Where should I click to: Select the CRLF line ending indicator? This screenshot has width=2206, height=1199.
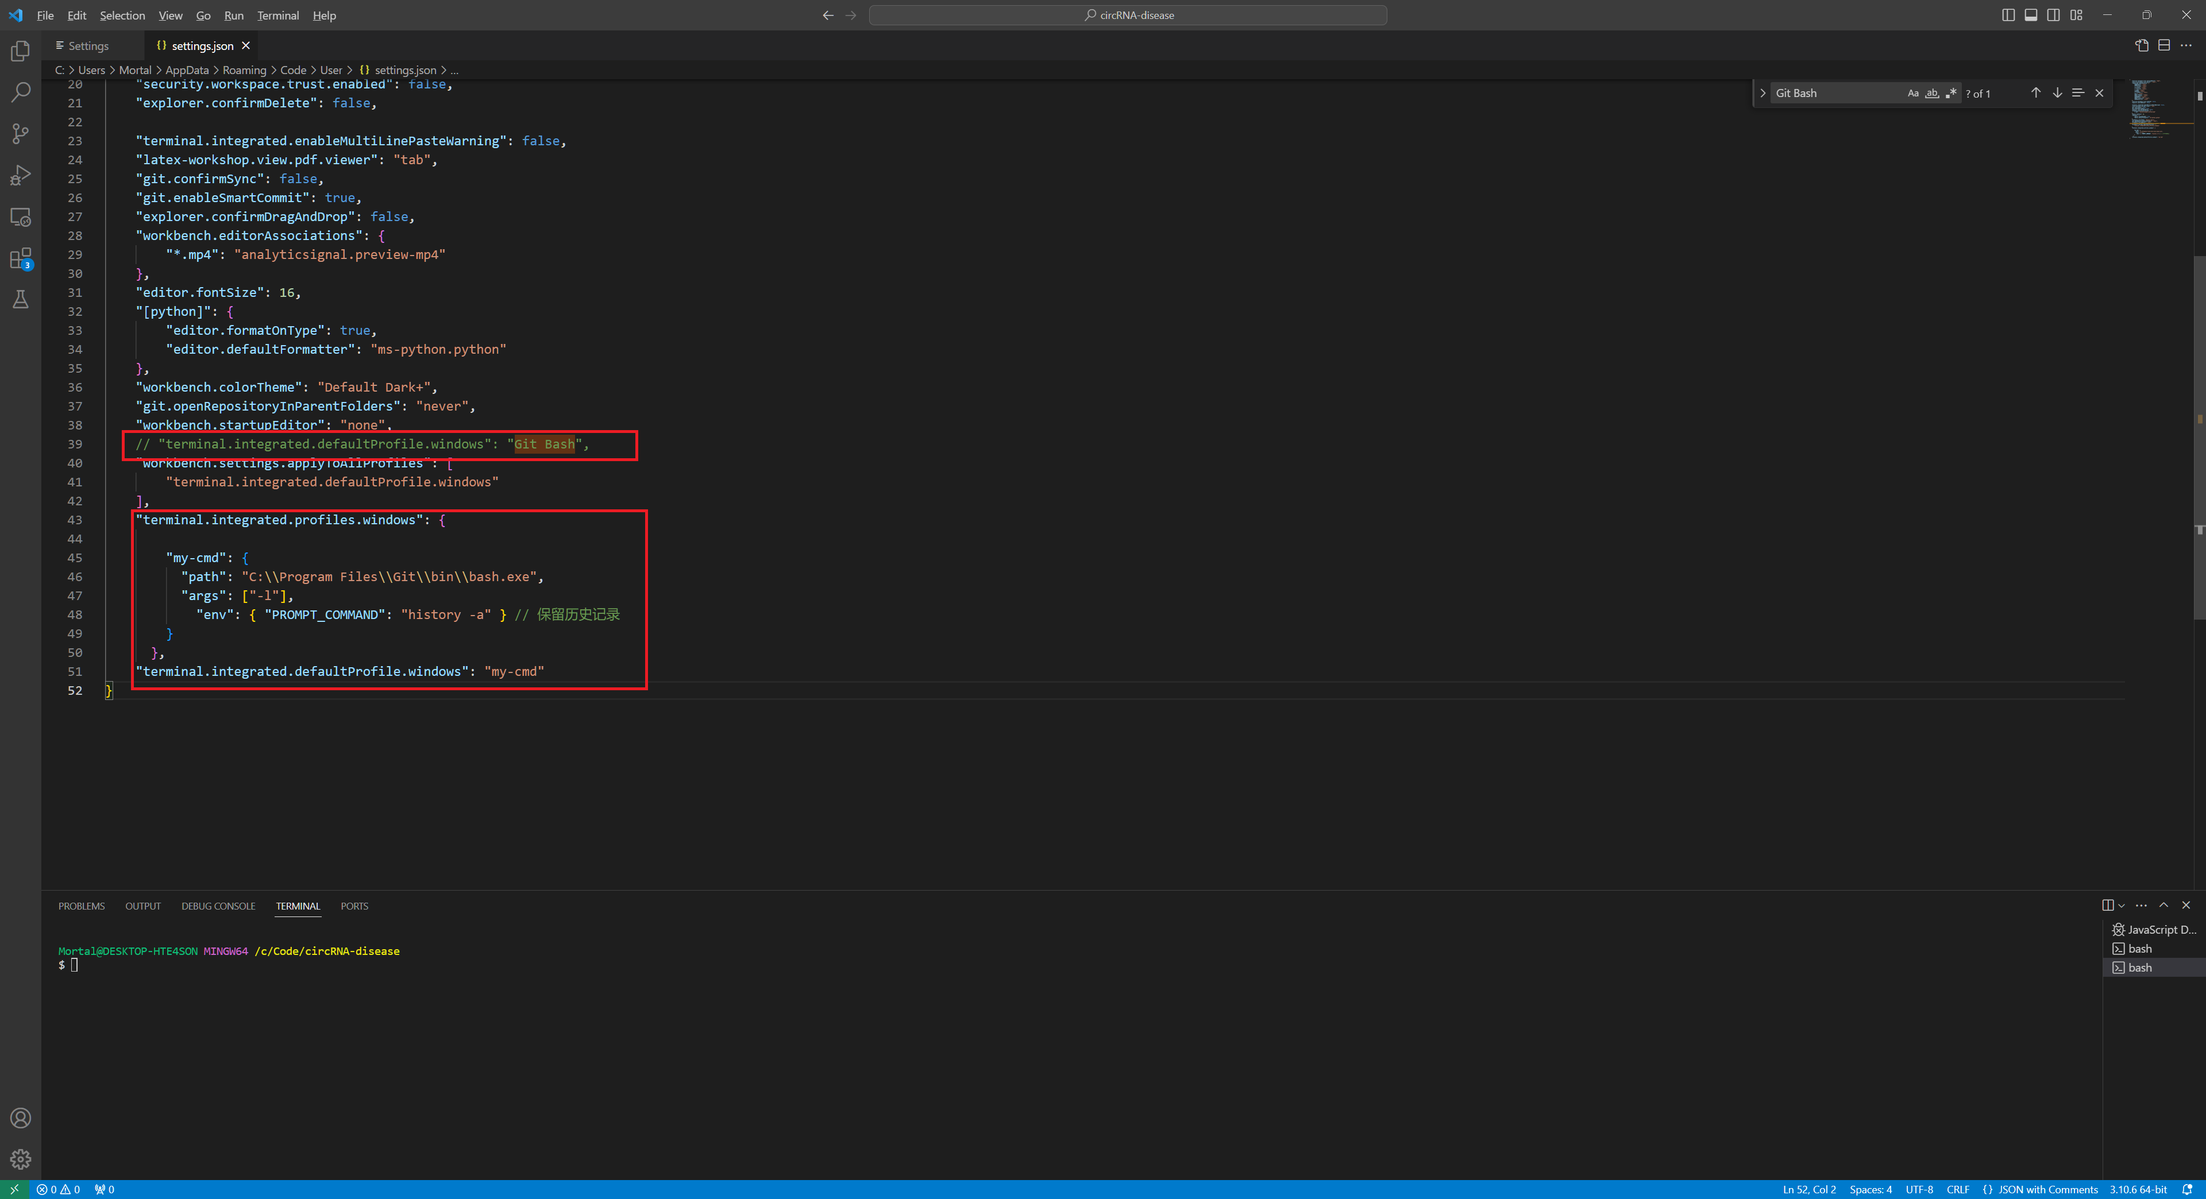[x=1958, y=1190]
